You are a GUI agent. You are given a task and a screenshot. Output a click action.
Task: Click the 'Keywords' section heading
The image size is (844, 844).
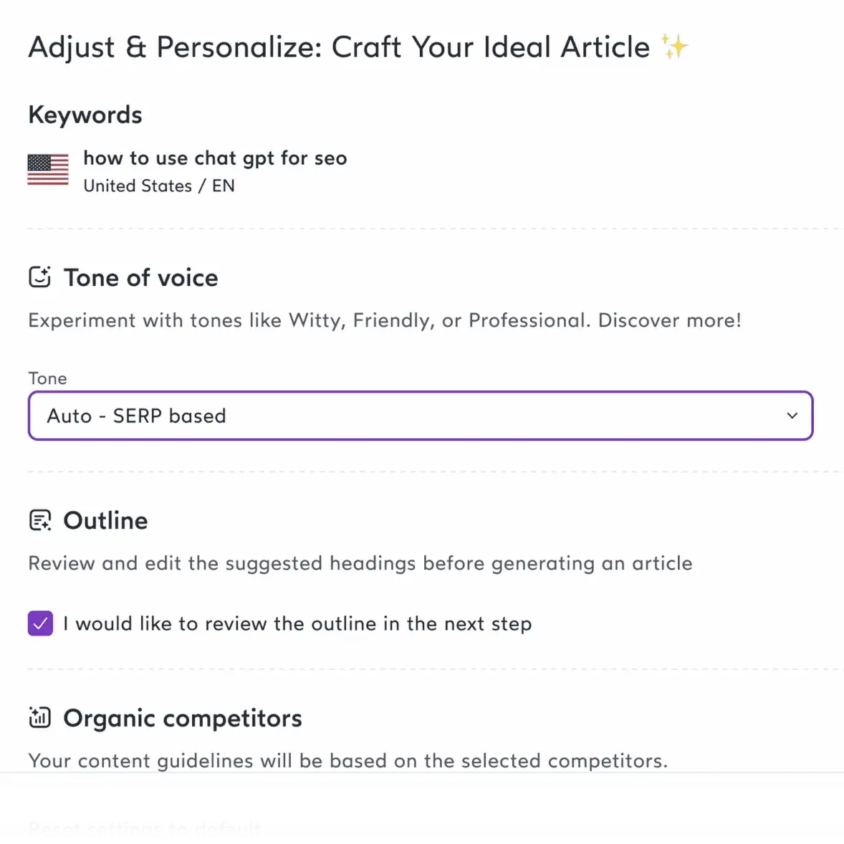click(85, 115)
